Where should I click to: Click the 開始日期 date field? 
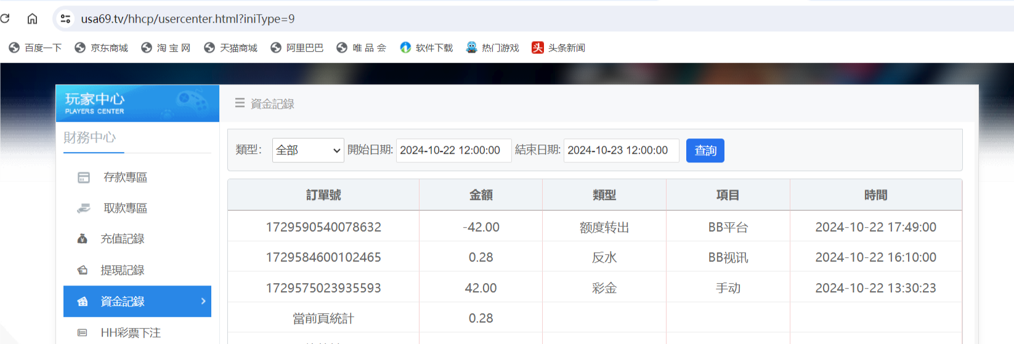click(453, 150)
